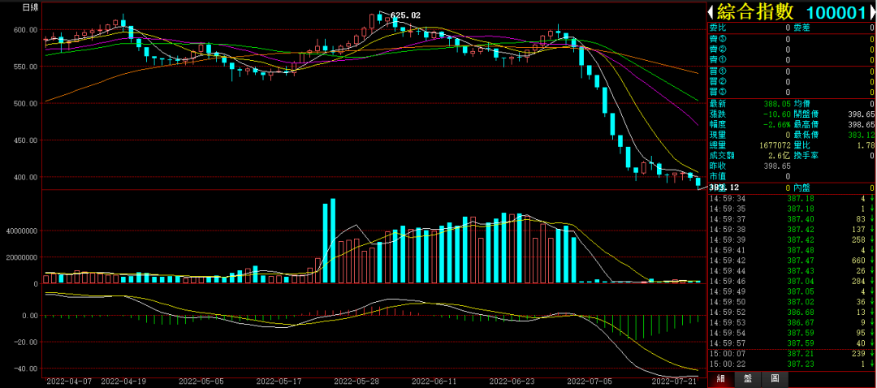Go to previous stock with left arrow

click(x=712, y=11)
